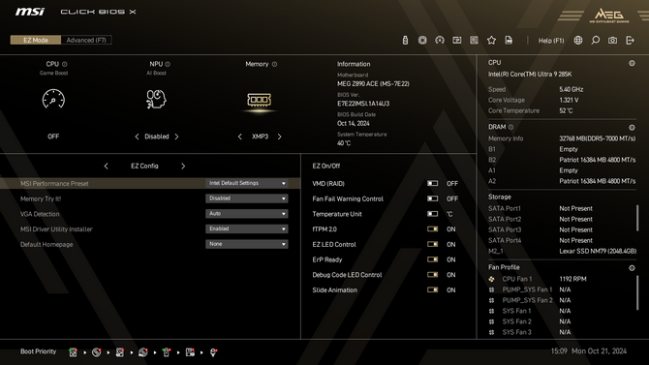The height and width of the screenshot is (365, 649).
Task: Click the A2 Patriot 16384 MB entry
Action: point(562,181)
